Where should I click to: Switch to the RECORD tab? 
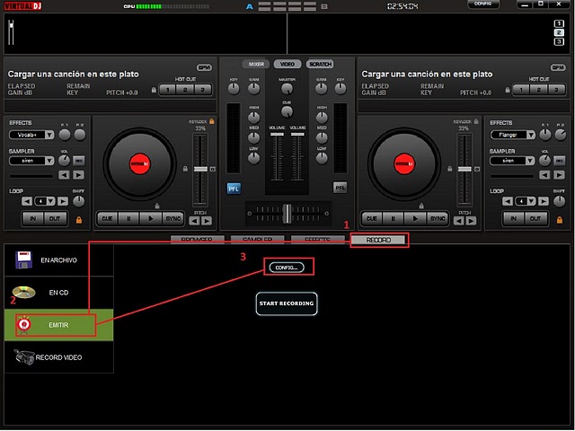[x=378, y=240]
